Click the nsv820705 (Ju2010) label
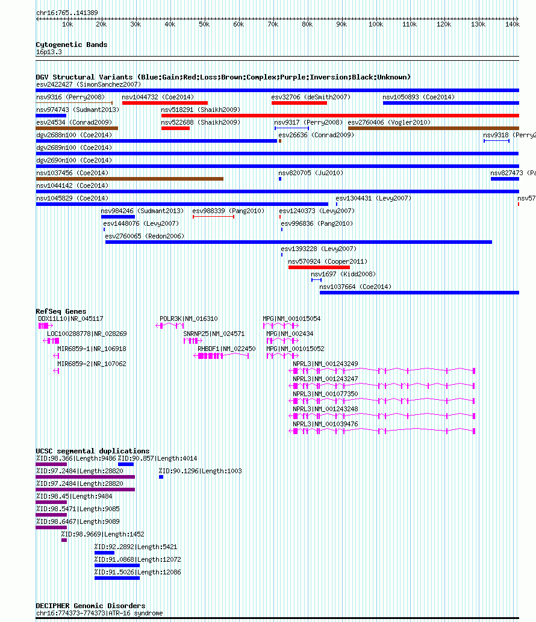Viewport: 536px width, 622px height. pyautogui.click(x=311, y=173)
